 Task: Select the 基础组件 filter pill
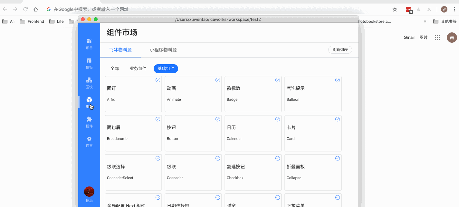tap(166, 68)
